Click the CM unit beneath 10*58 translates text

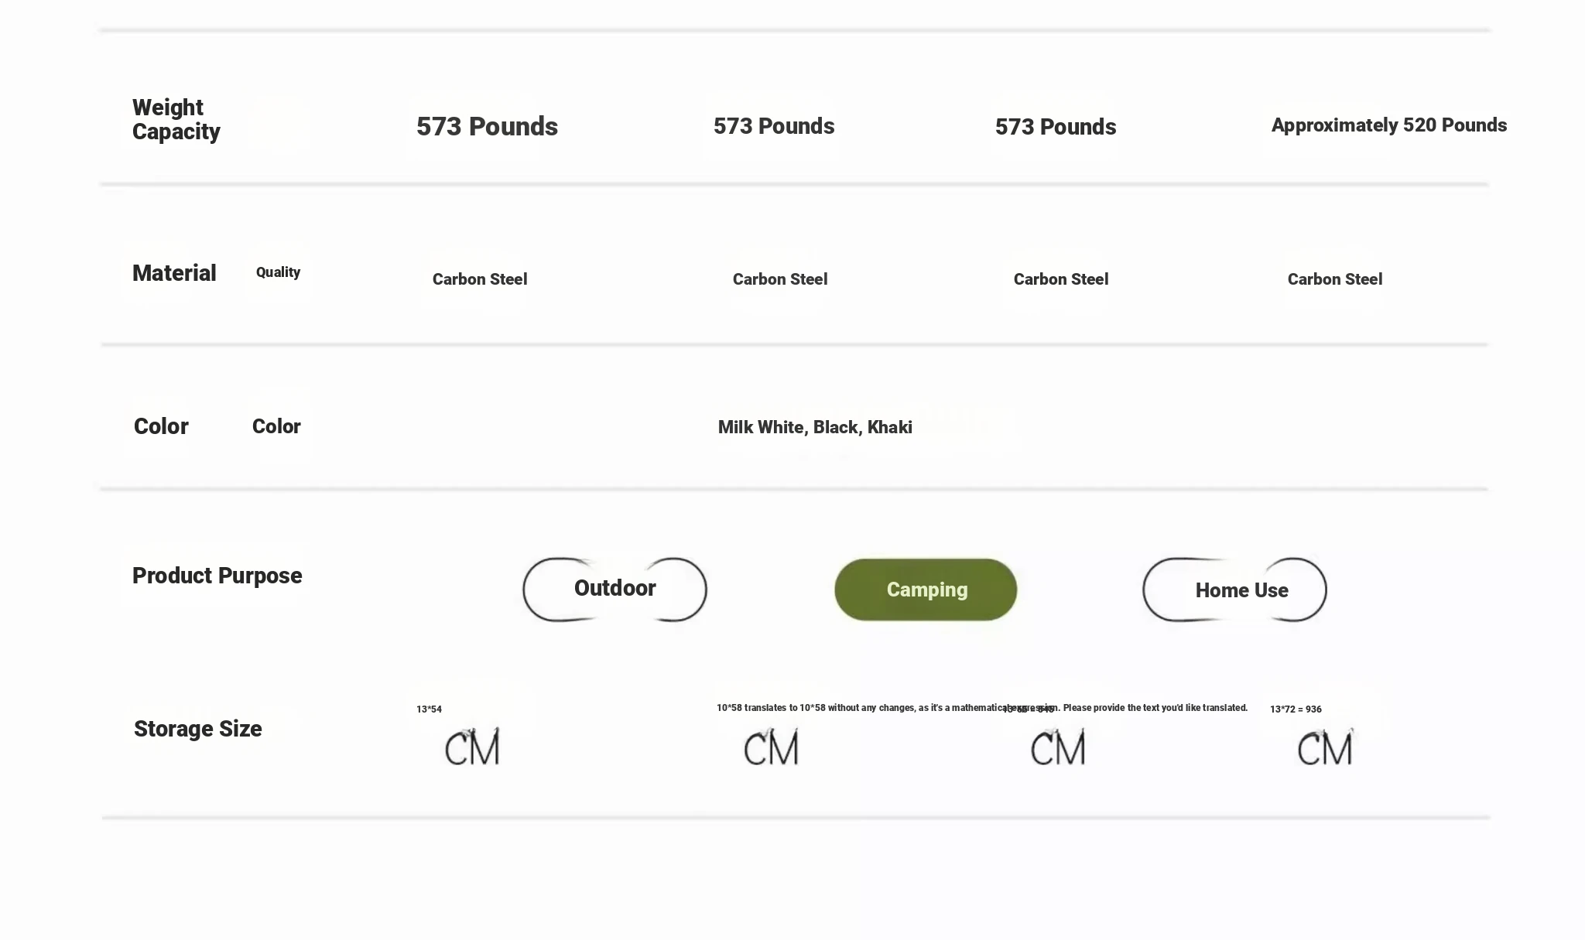tap(771, 747)
